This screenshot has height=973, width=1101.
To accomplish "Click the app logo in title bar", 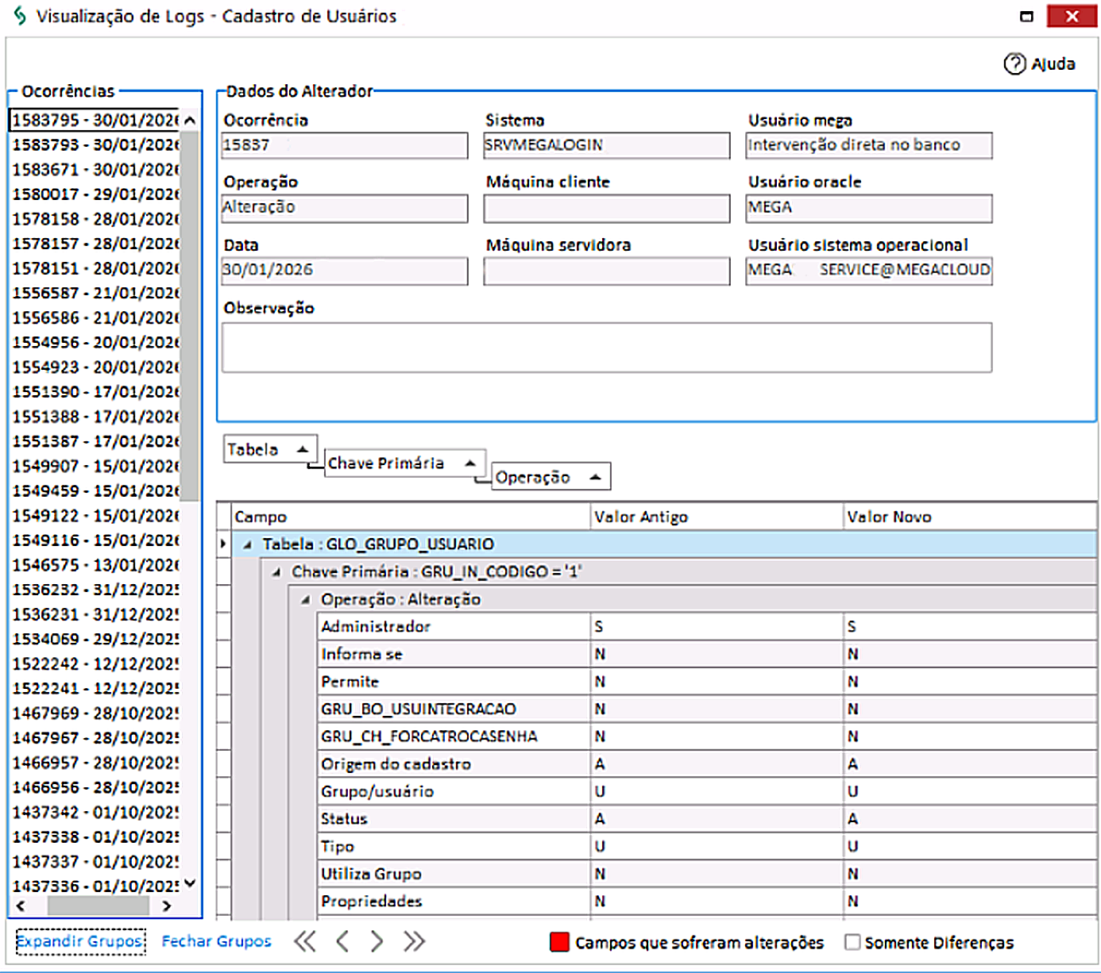I will click(20, 16).
